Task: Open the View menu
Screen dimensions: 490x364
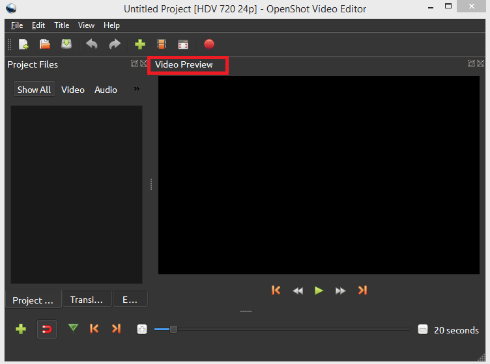Action: coord(86,25)
